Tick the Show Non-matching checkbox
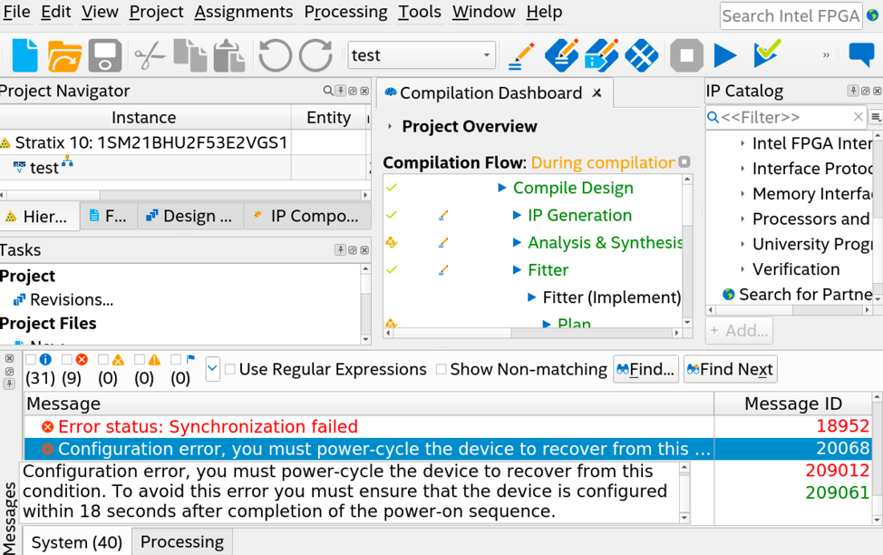Viewport: 883px width, 555px height. (441, 369)
